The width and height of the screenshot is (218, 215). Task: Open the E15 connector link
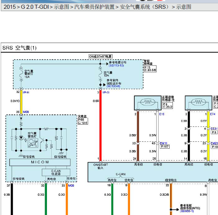(x=162, y=114)
